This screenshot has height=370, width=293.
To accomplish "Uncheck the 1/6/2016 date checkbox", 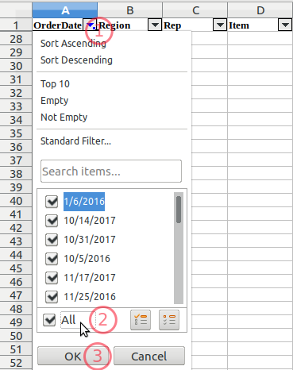I will coord(52,202).
